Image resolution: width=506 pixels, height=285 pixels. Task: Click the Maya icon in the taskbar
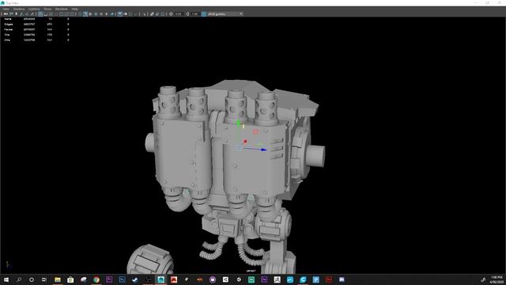[160, 279]
